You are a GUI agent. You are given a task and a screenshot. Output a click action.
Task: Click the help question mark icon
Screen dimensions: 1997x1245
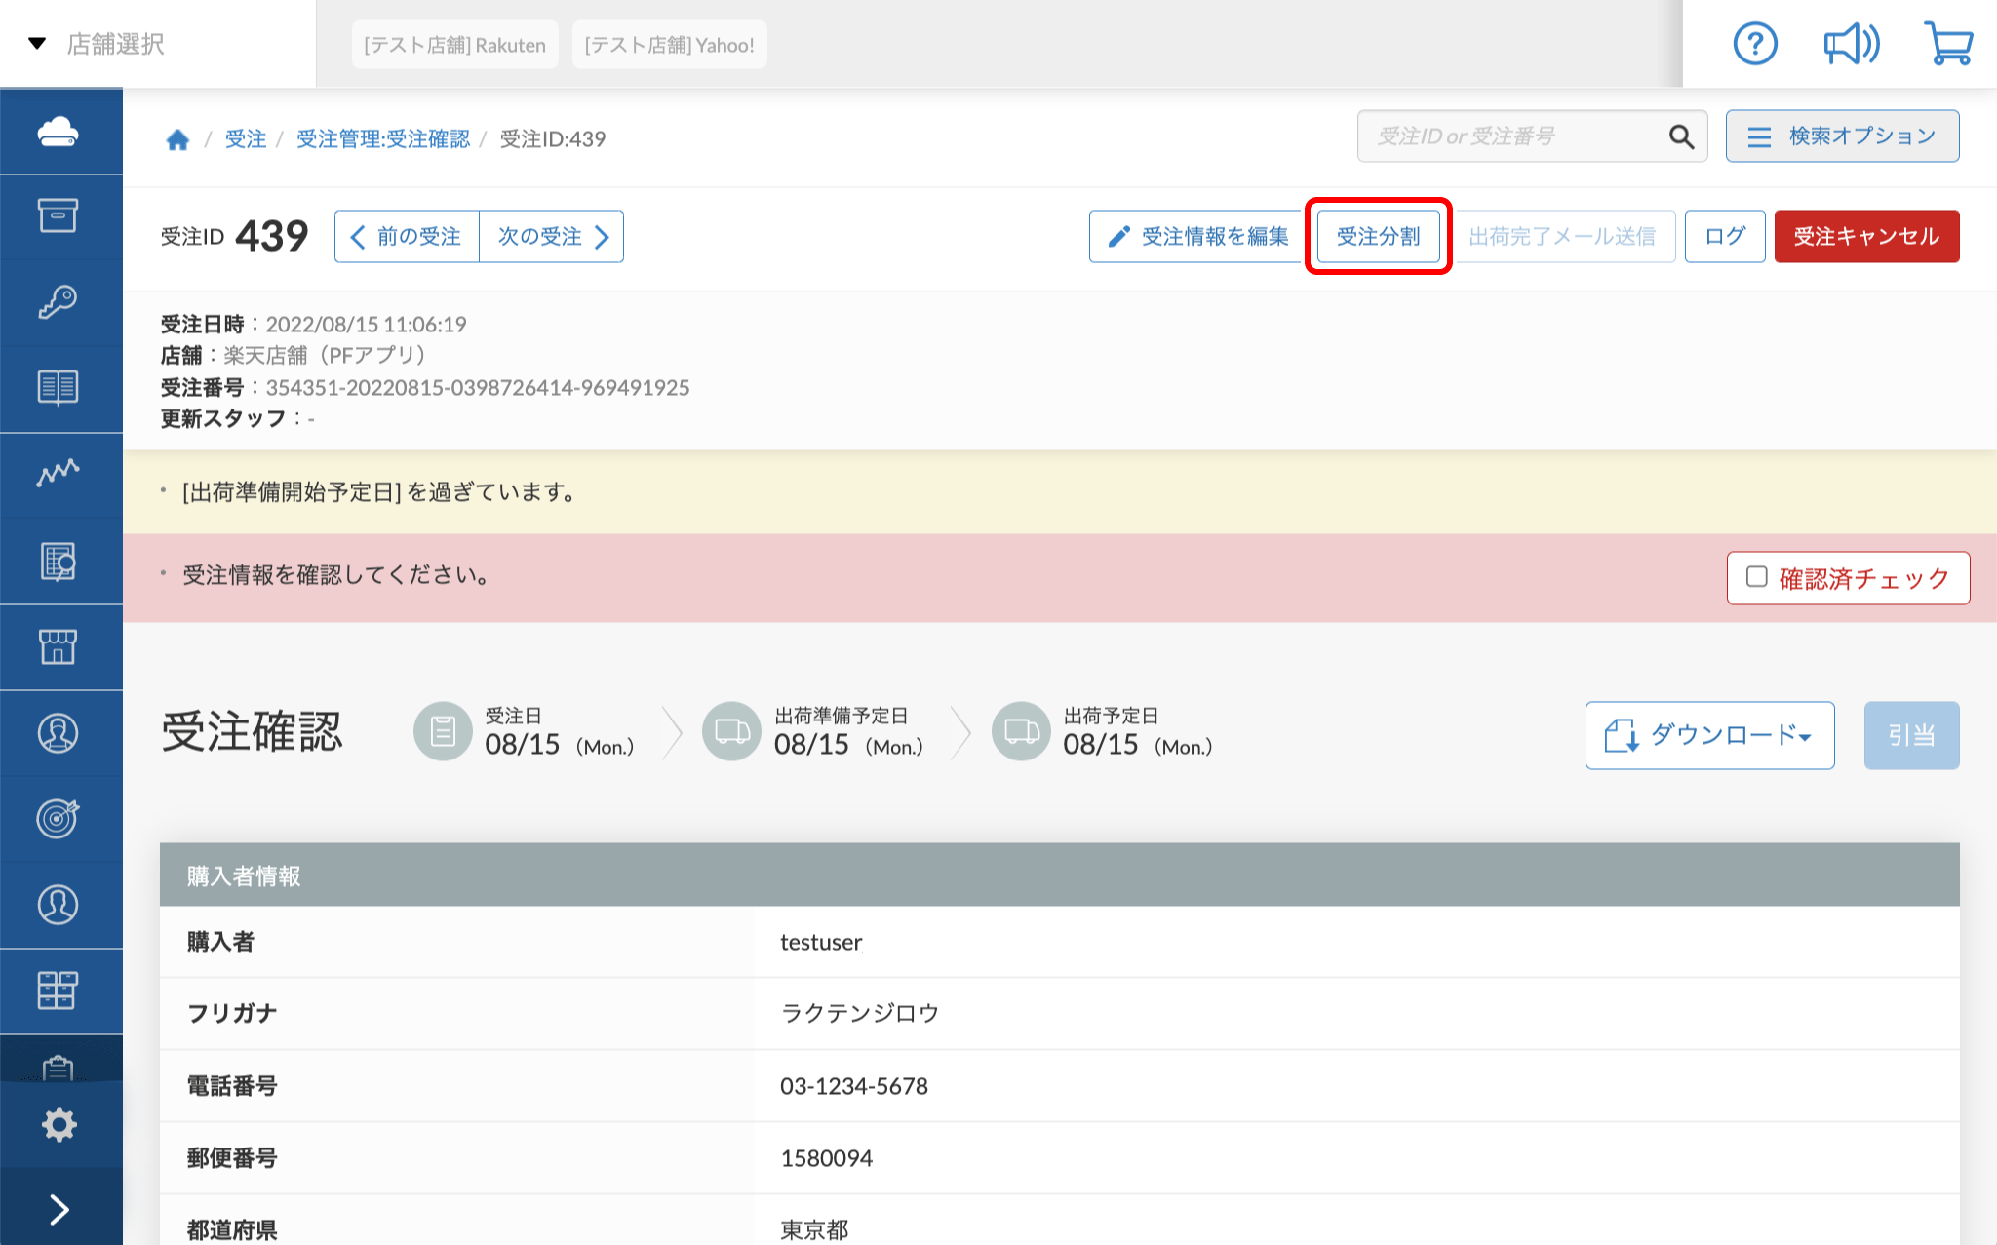[1754, 44]
